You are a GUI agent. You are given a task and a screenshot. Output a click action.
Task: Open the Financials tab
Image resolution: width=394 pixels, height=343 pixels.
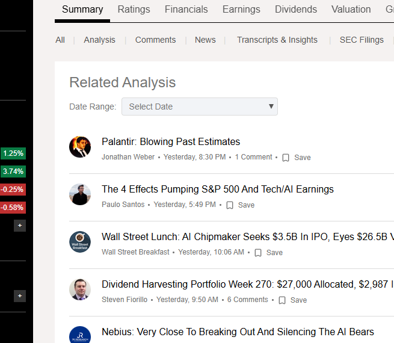click(x=186, y=10)
